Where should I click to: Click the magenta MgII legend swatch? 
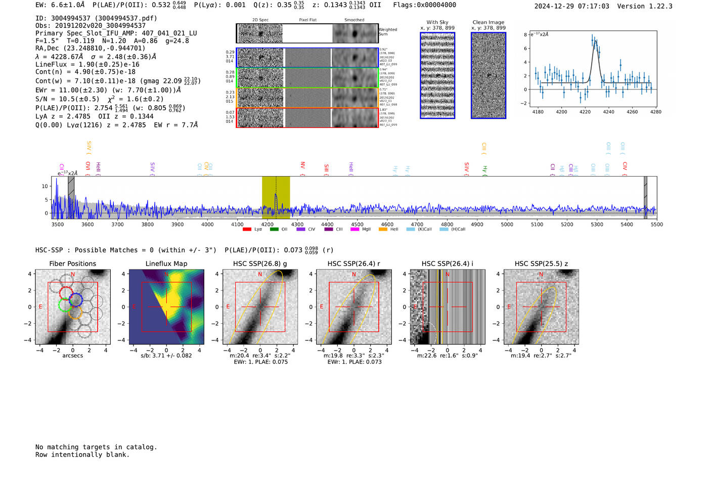355,229
